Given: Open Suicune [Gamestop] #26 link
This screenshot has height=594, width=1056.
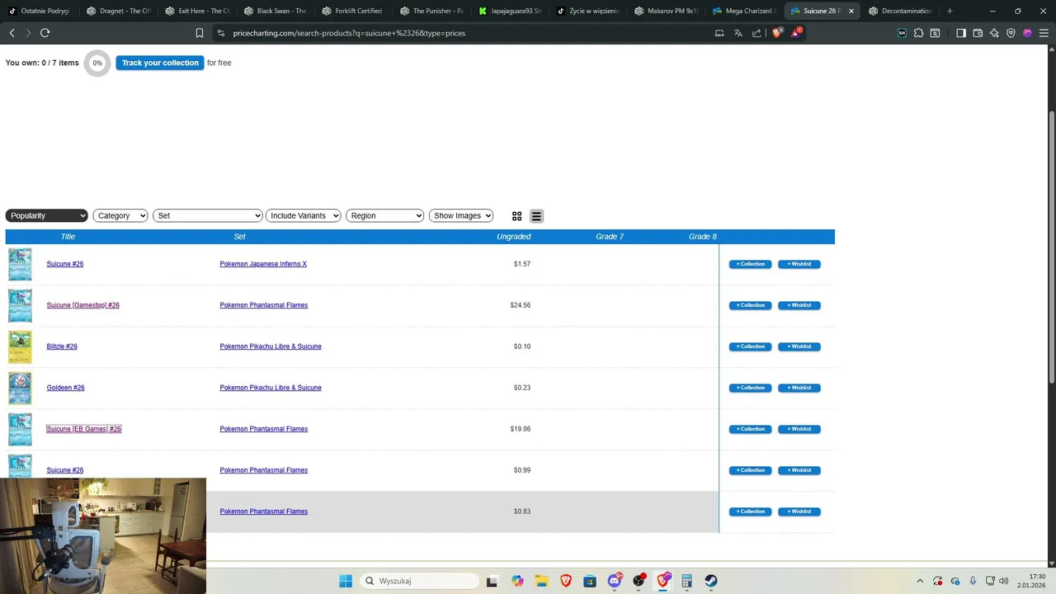Looking at the screenshot, I should [x=82, y=305].
